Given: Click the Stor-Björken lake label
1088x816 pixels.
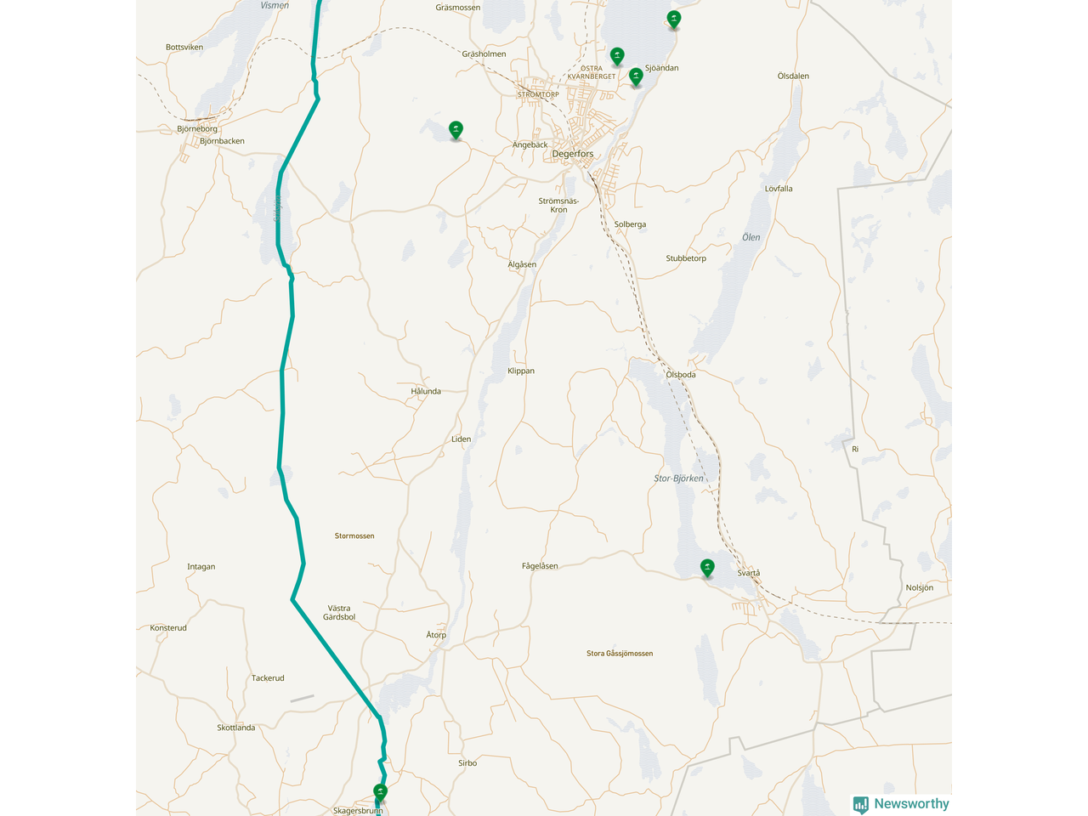Looking at the screenshot, I should [x=678, y=479].
